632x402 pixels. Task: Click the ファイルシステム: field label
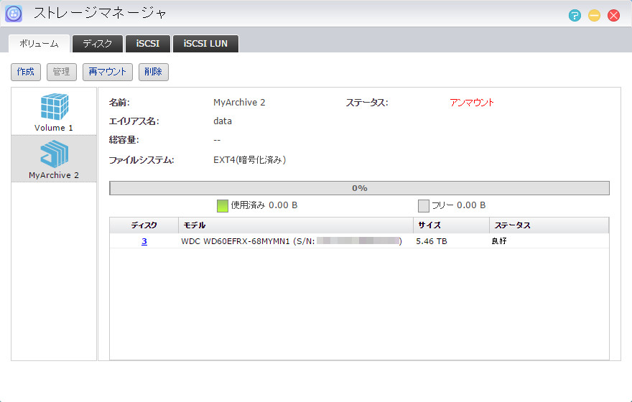(x=141, y=160)
